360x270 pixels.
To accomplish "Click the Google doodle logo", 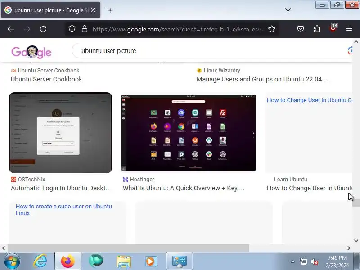I will tap(31, 52).
